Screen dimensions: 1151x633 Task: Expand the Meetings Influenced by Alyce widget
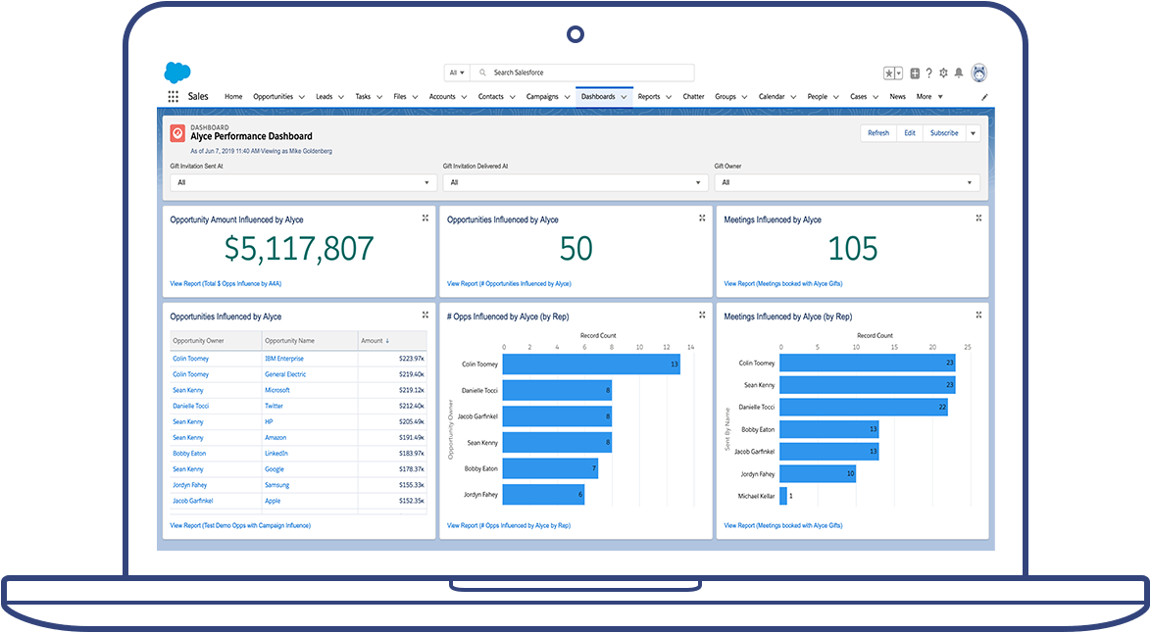coord(978,218)
